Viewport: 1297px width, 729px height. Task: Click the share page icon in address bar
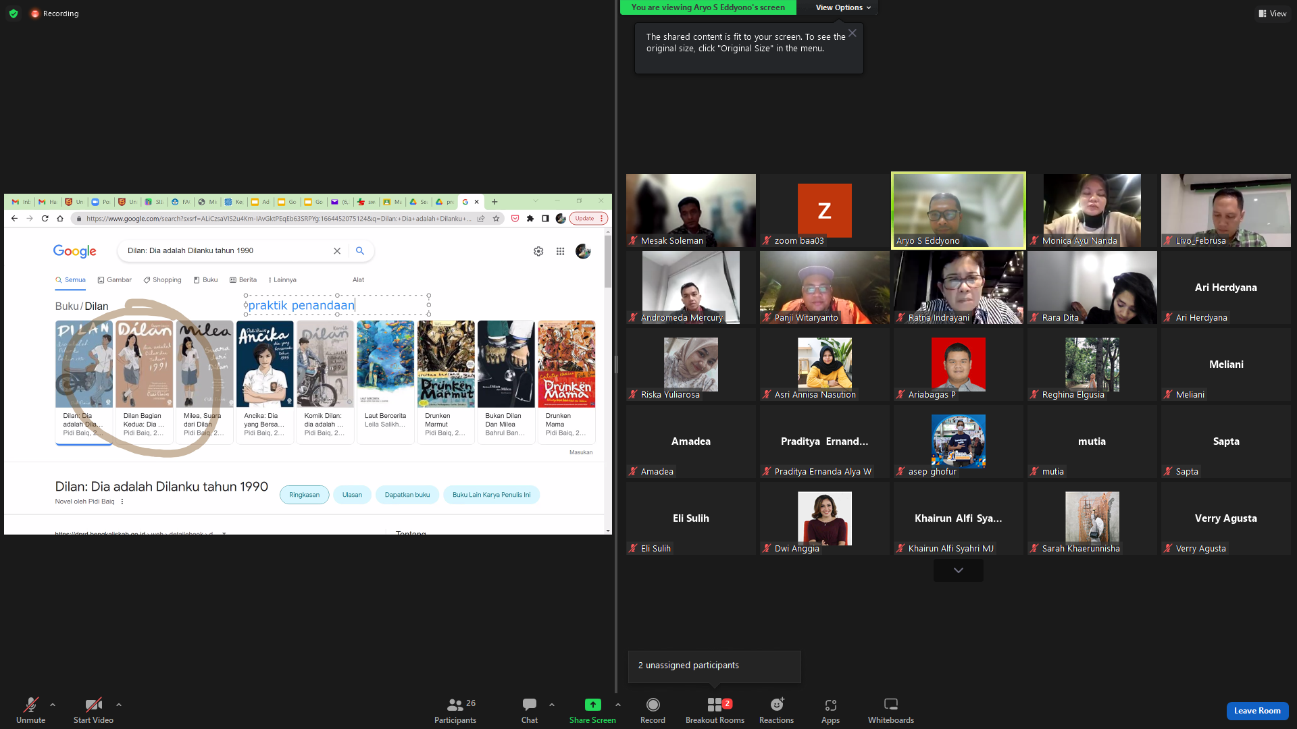coord(481,219)
